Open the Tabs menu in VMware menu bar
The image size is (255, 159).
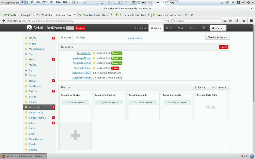[58, 2]
